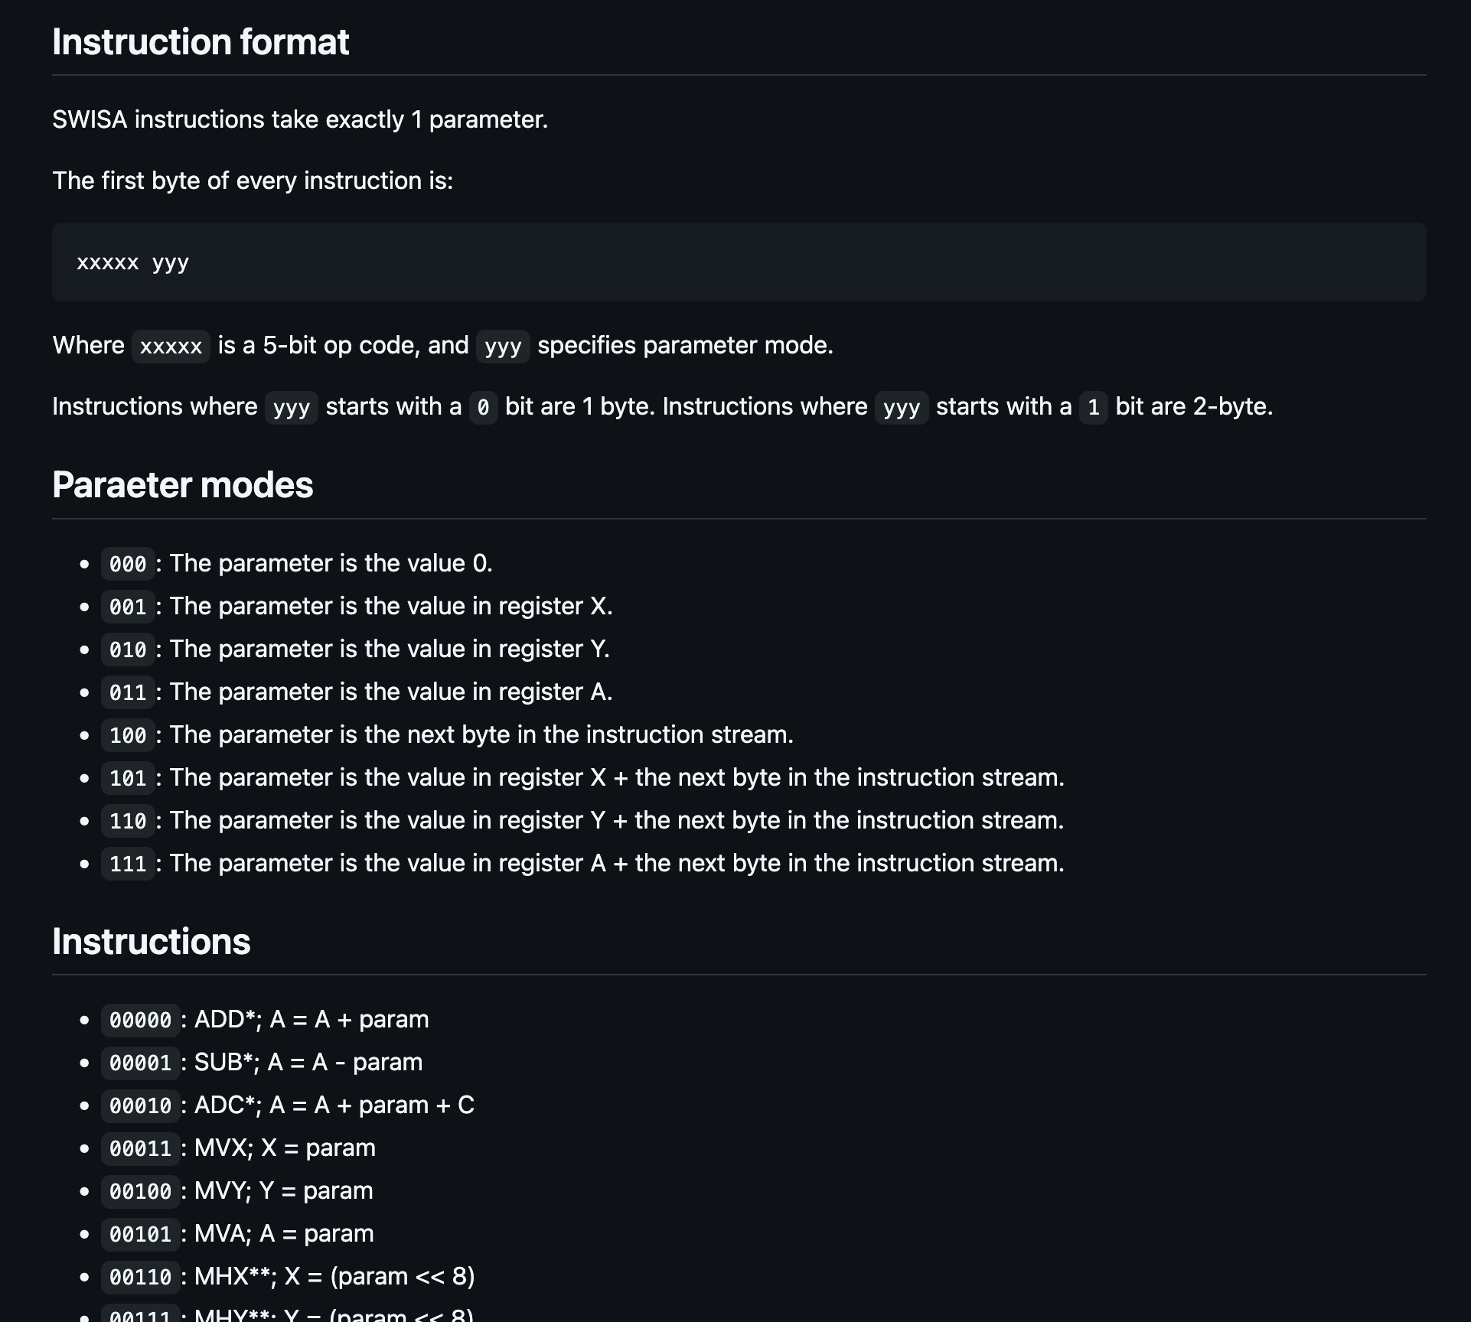Click the Instruction format heading anchor
This screenshot has height=1322, width=1471.
(x=201, y=42)
